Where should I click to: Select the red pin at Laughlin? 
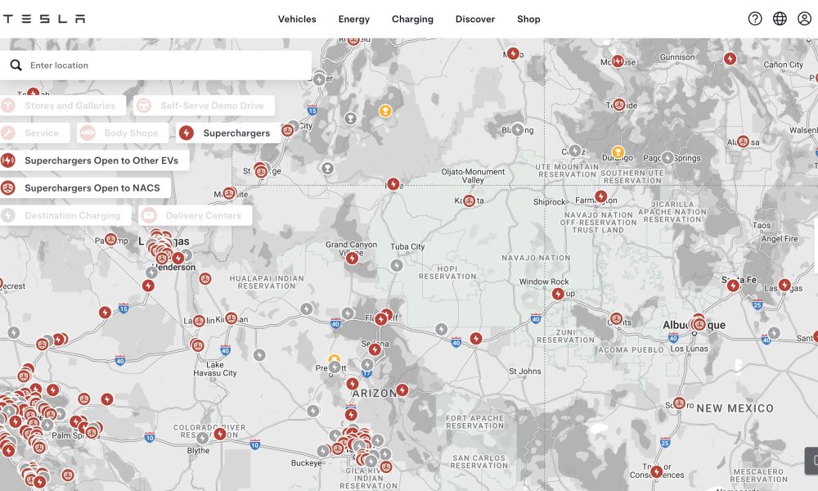[199, 320]
